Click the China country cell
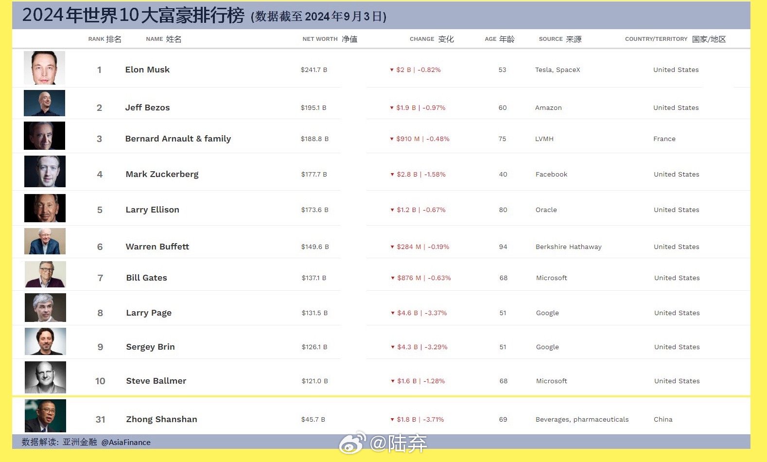 pyautogui.click(x=663, y=420)
